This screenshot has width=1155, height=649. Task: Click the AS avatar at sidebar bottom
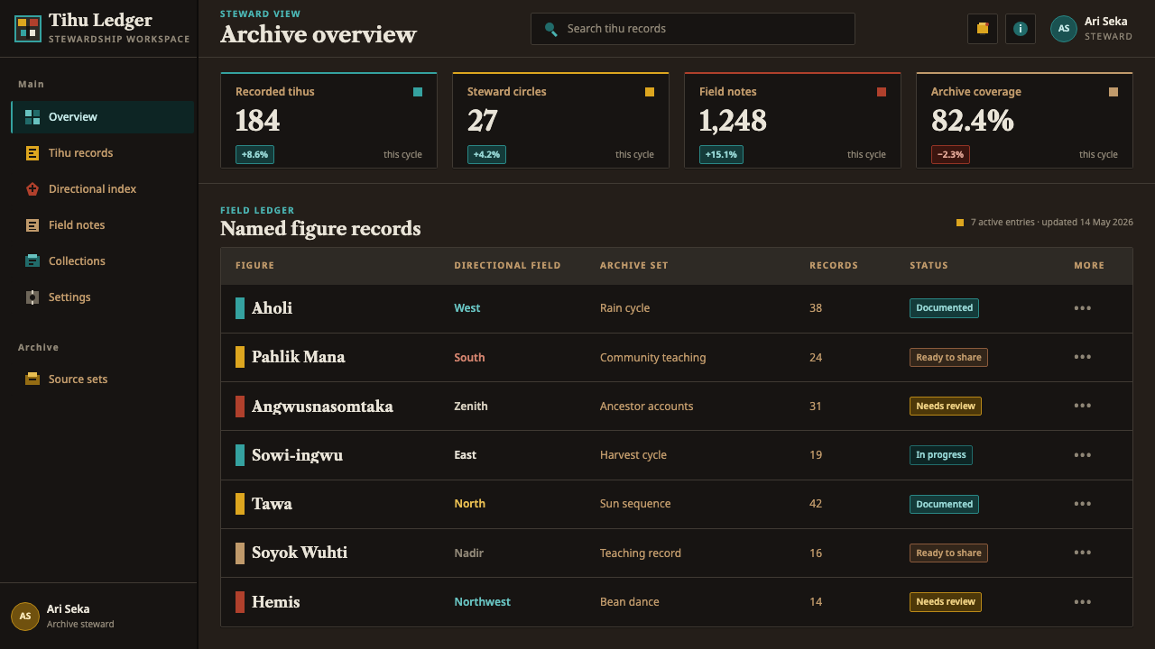(25, 617)
